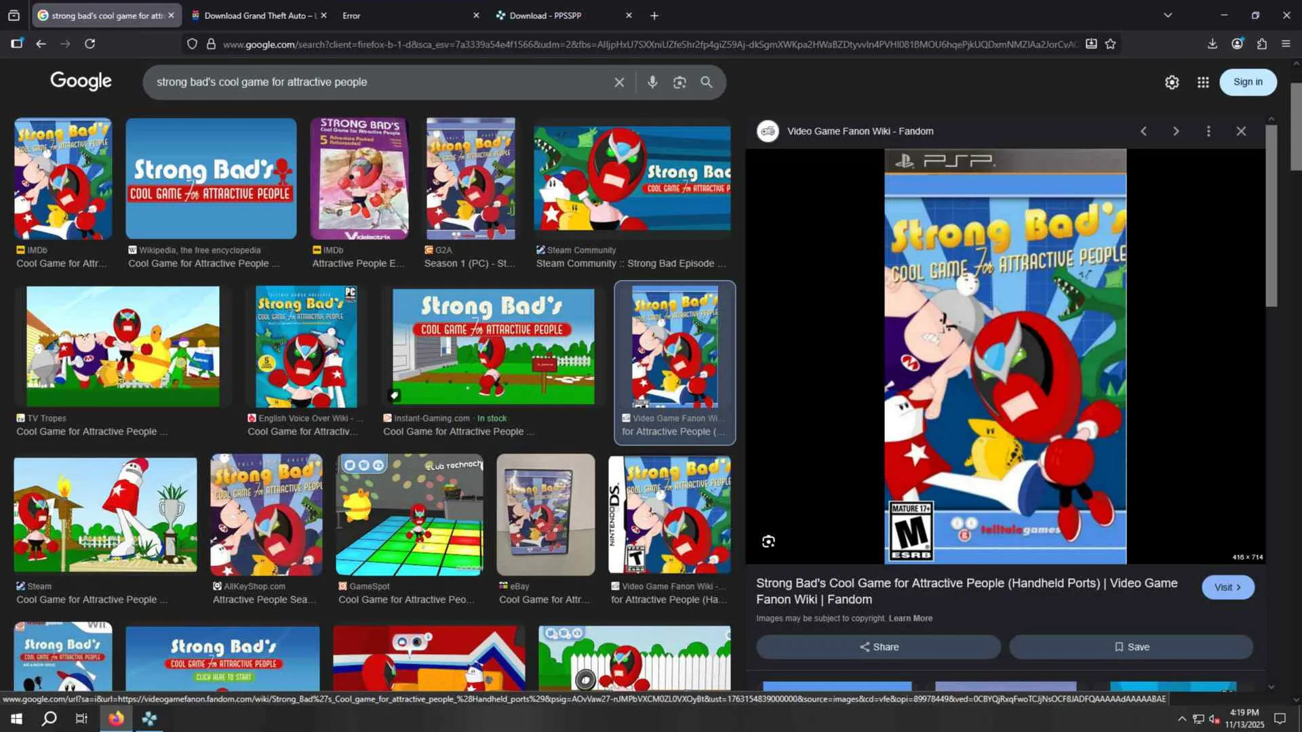Open Firefox downloads panel
The width and height of the screenshot is (1302, 732).
[x=1212, y=44]
